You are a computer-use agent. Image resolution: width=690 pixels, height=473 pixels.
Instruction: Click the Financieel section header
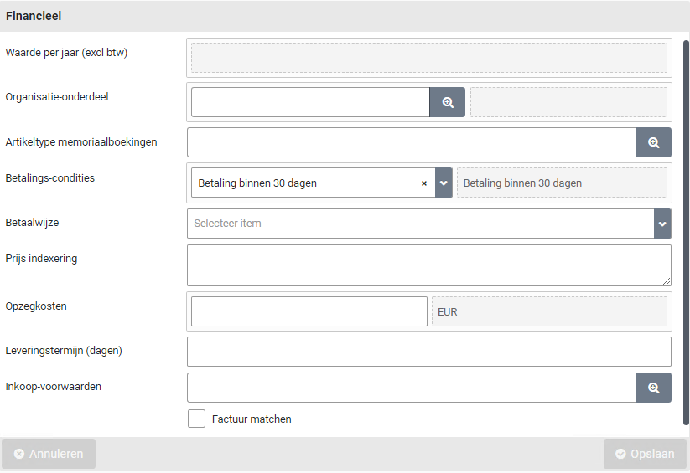pyautogui.click(x=34, y=16)
